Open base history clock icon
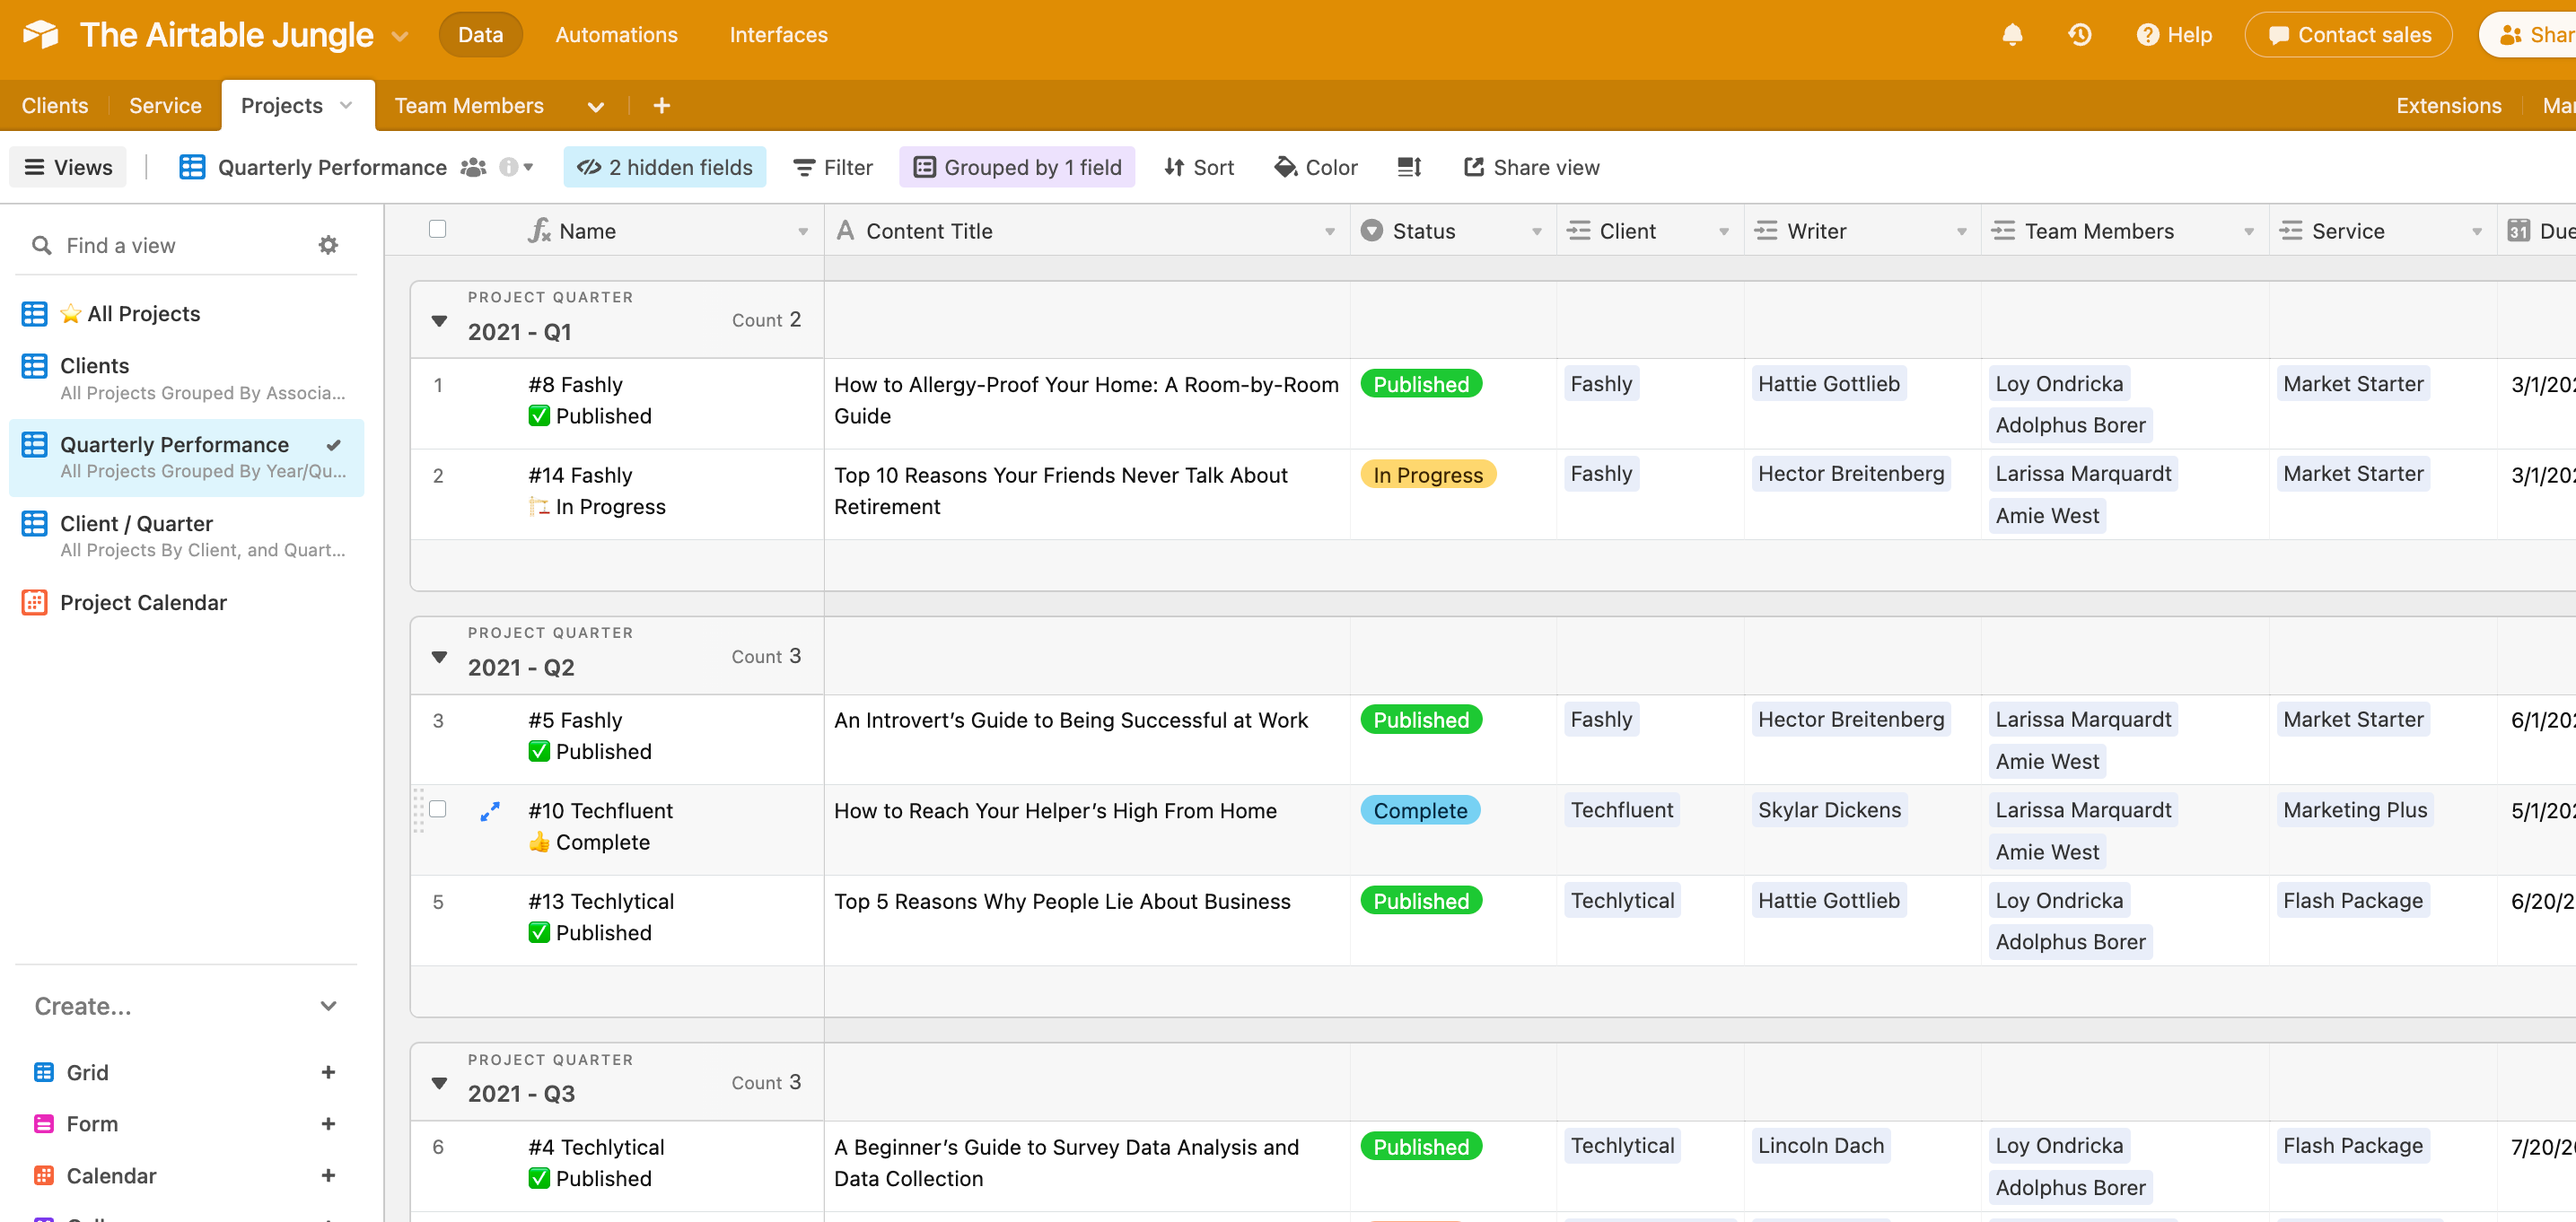 [2080, 35]
